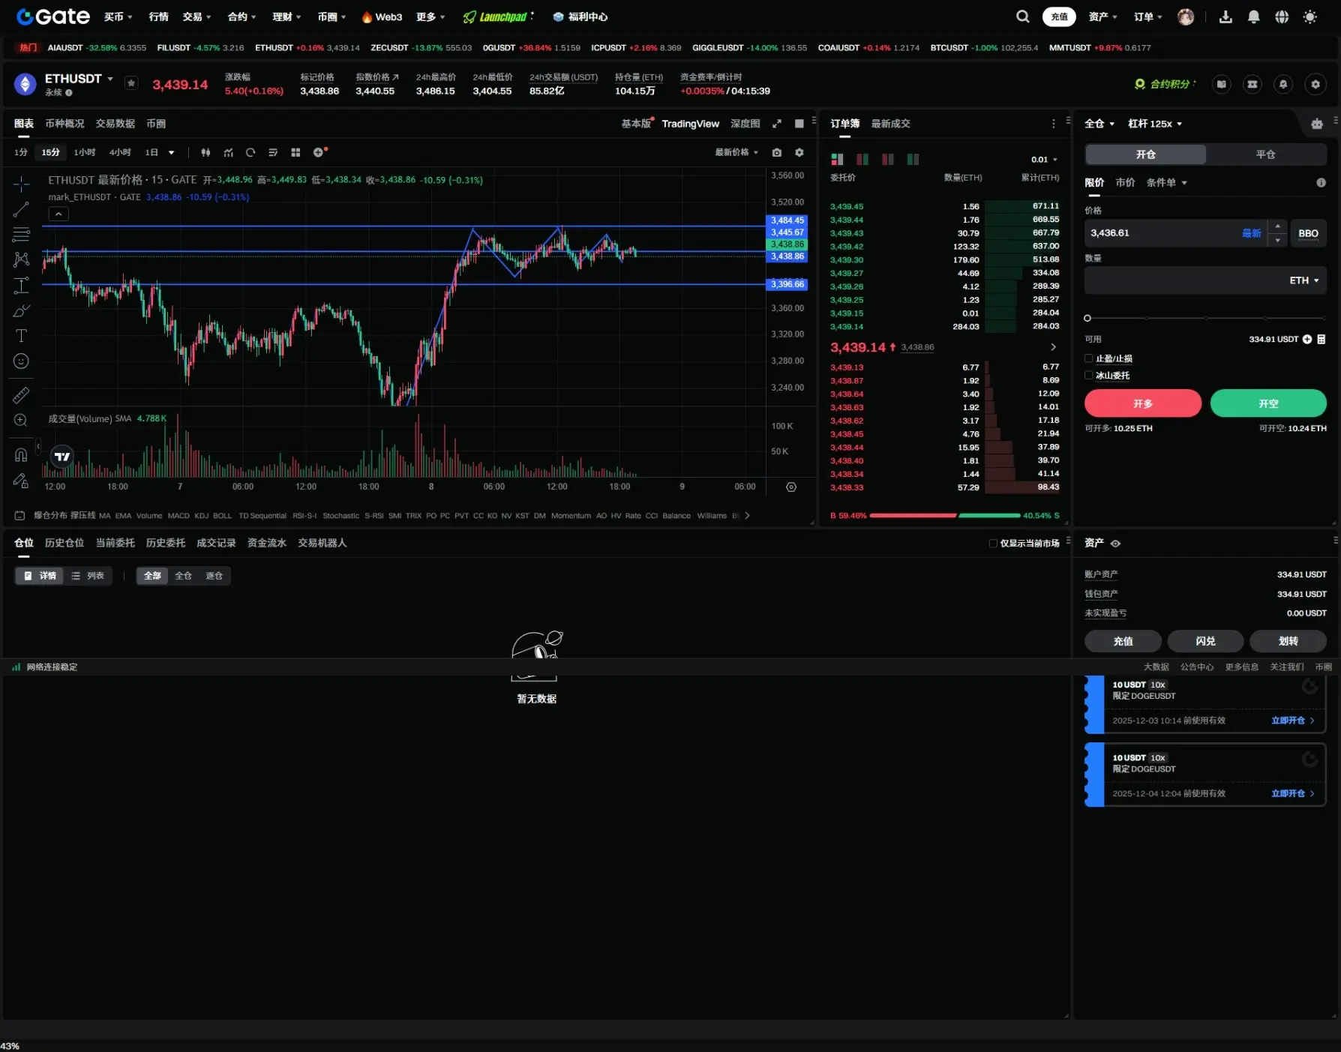This screenshot has height=1052, width=1341.
Task: Open the futures guide book icon
Action: [1222, 84]
